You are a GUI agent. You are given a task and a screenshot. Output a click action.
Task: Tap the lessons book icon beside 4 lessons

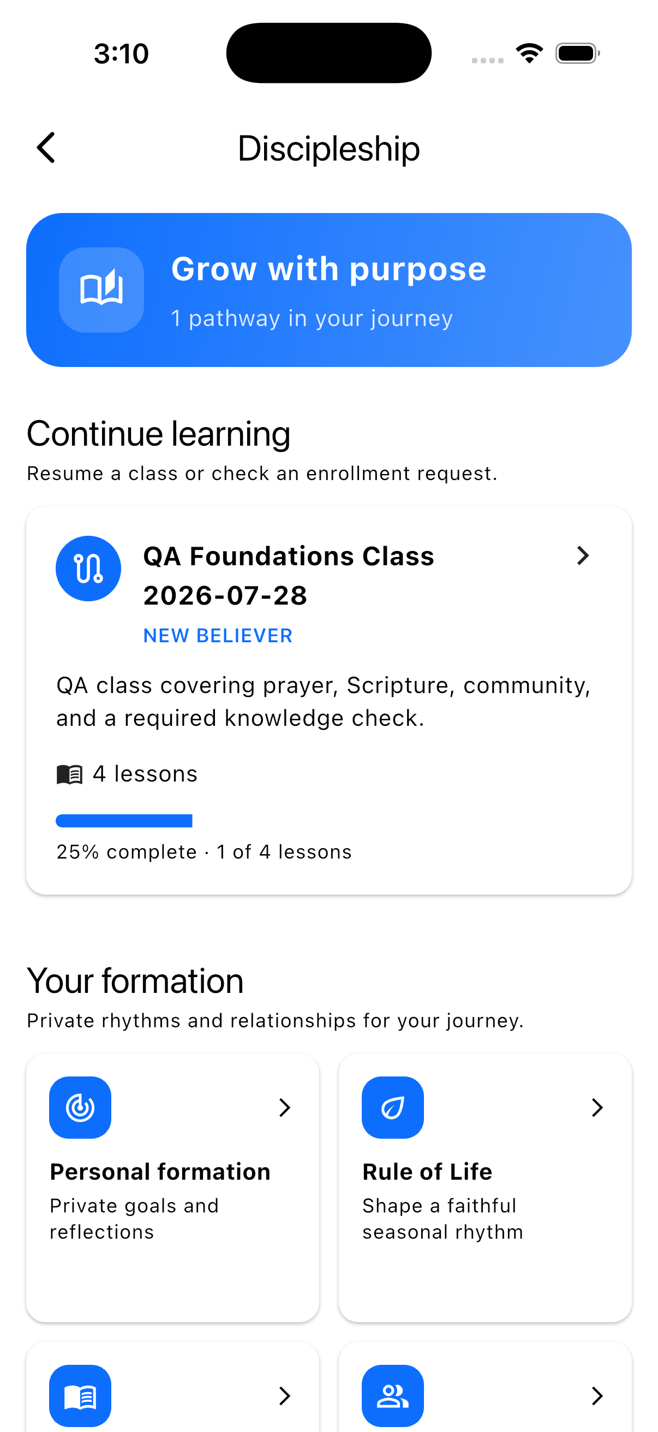[70, 774]
